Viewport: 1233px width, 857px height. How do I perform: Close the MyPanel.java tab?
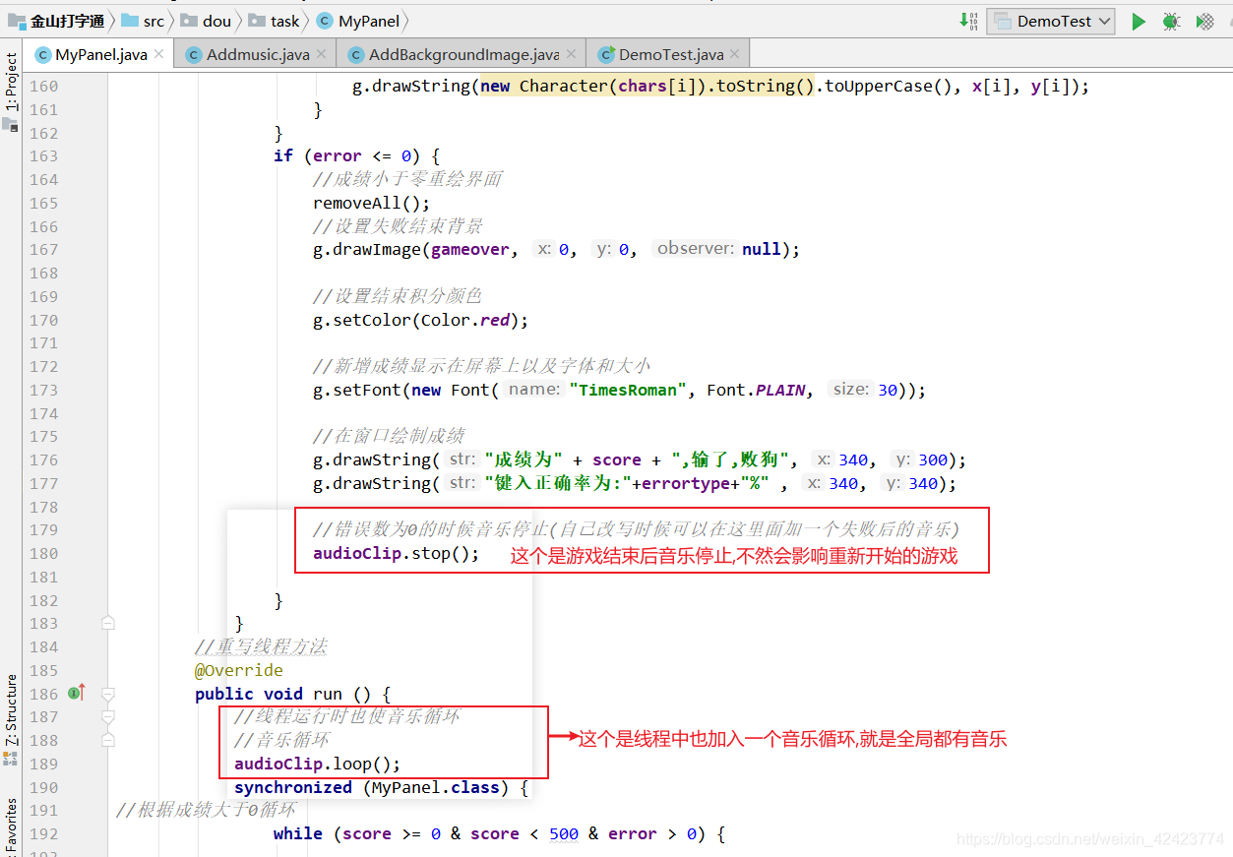coord(158,54)
